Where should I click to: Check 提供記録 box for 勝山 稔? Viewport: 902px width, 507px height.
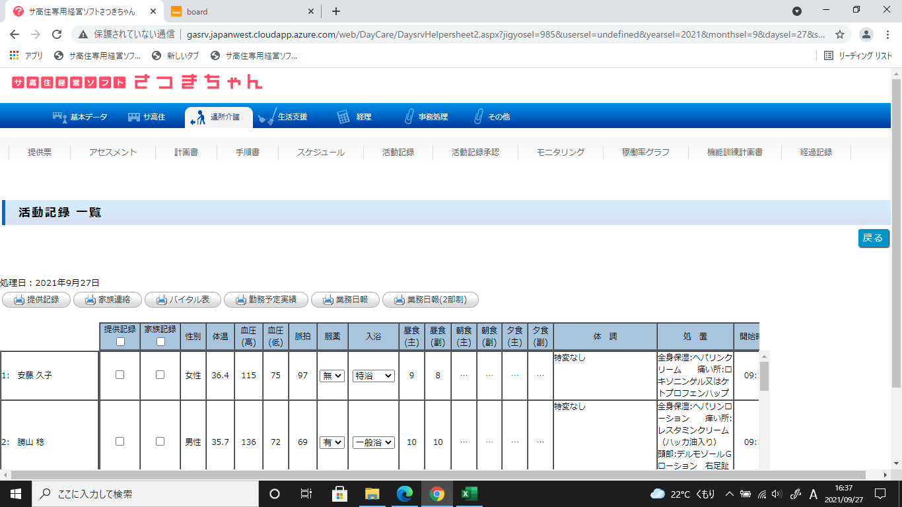coord(120,442)
